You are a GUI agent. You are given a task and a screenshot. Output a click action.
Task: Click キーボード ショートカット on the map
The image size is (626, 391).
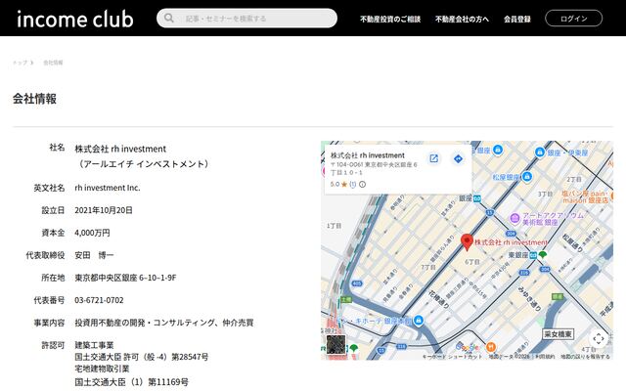click(x=452, y=356)
